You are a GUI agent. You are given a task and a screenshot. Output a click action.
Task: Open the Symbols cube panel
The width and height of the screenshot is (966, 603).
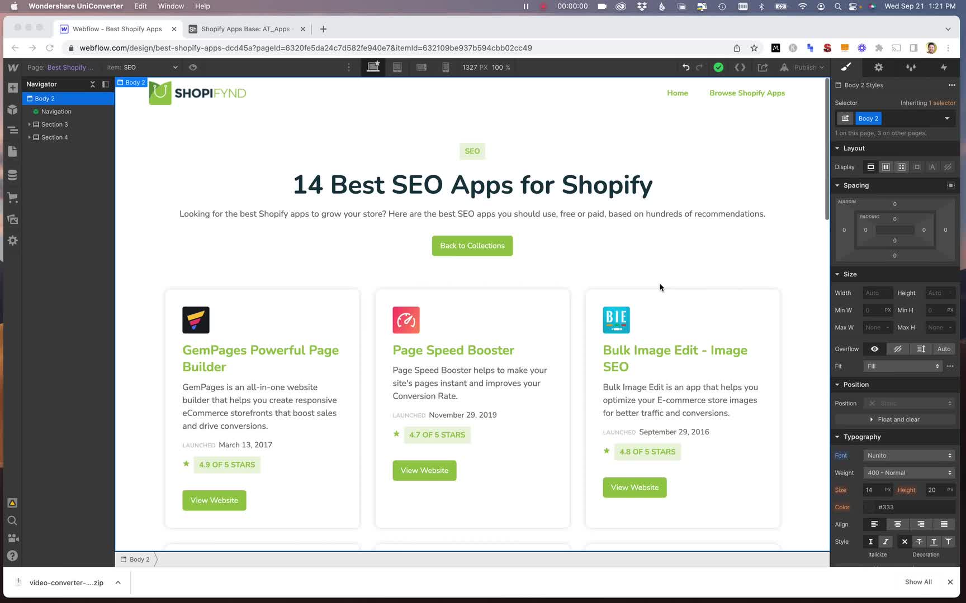(13, 109)
